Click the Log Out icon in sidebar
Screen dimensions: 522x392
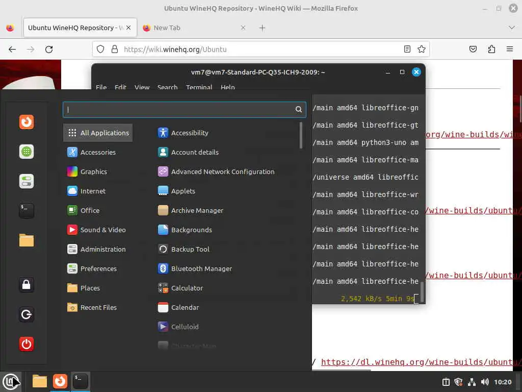click(27, 314)
